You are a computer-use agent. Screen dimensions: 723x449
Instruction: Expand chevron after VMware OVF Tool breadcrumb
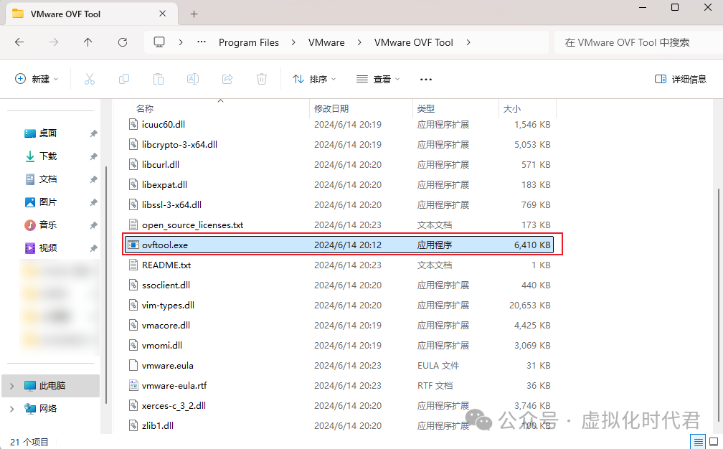468,42
